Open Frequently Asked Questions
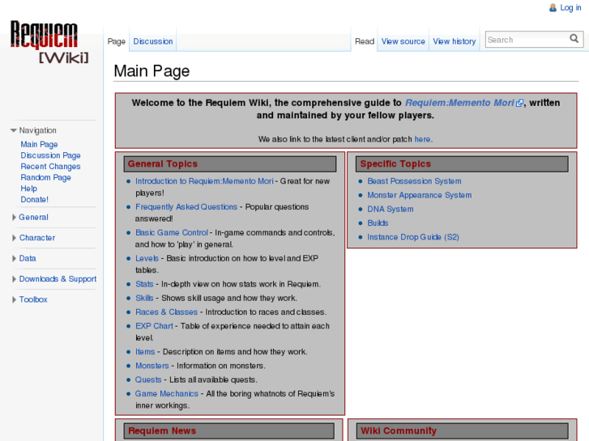Image resolution: width=589 pixels, height=441 pixels. (186, 207)
